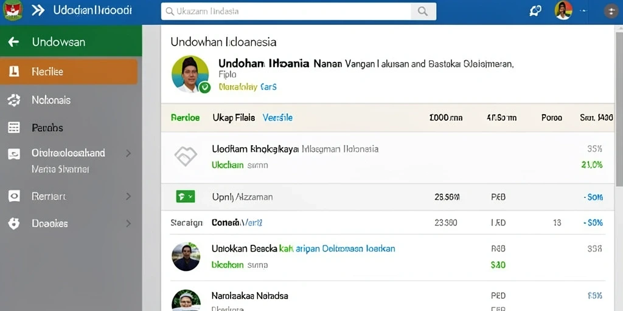The height and width of the screenshot is (311, 623).
Task: Click the Poroa column header
Action: (x=551, y=117)
